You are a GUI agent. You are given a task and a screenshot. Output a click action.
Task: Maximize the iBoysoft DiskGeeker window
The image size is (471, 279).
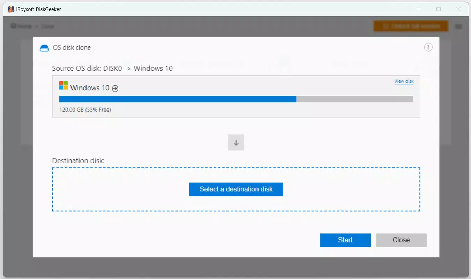pyautogui.click(x=439, y=9)
